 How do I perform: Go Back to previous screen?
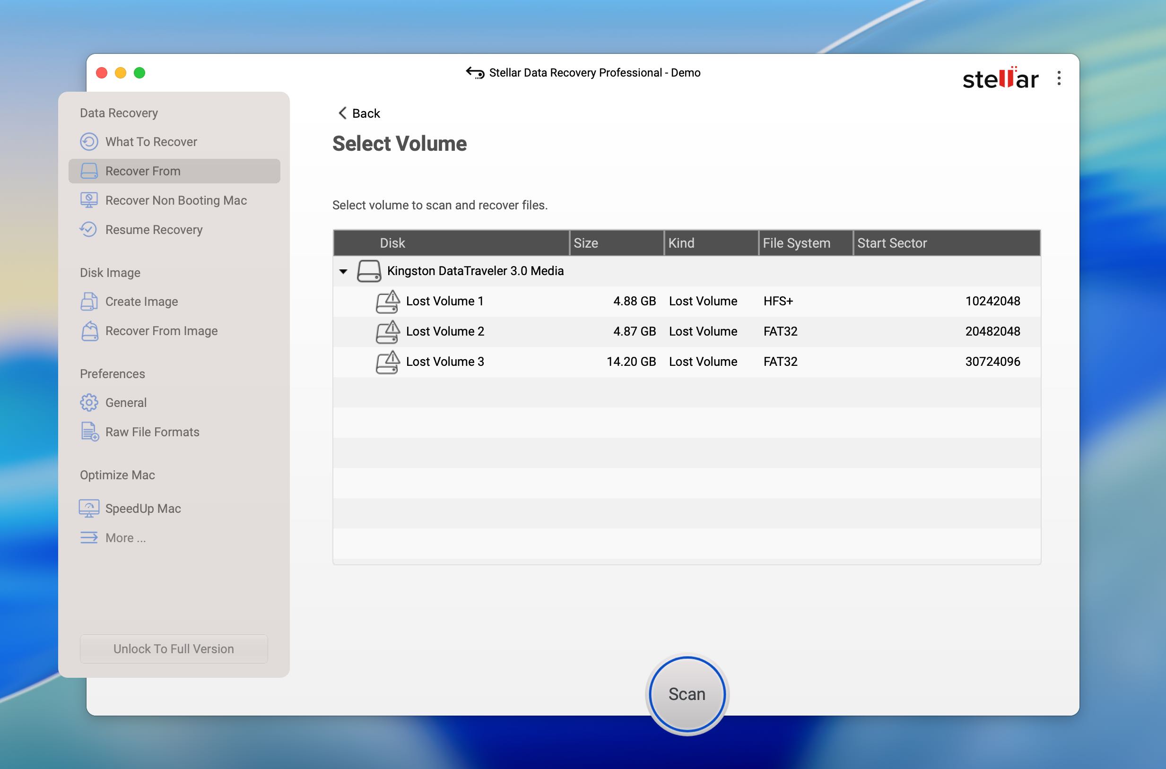pyautogui.click(x=359, y=113)
